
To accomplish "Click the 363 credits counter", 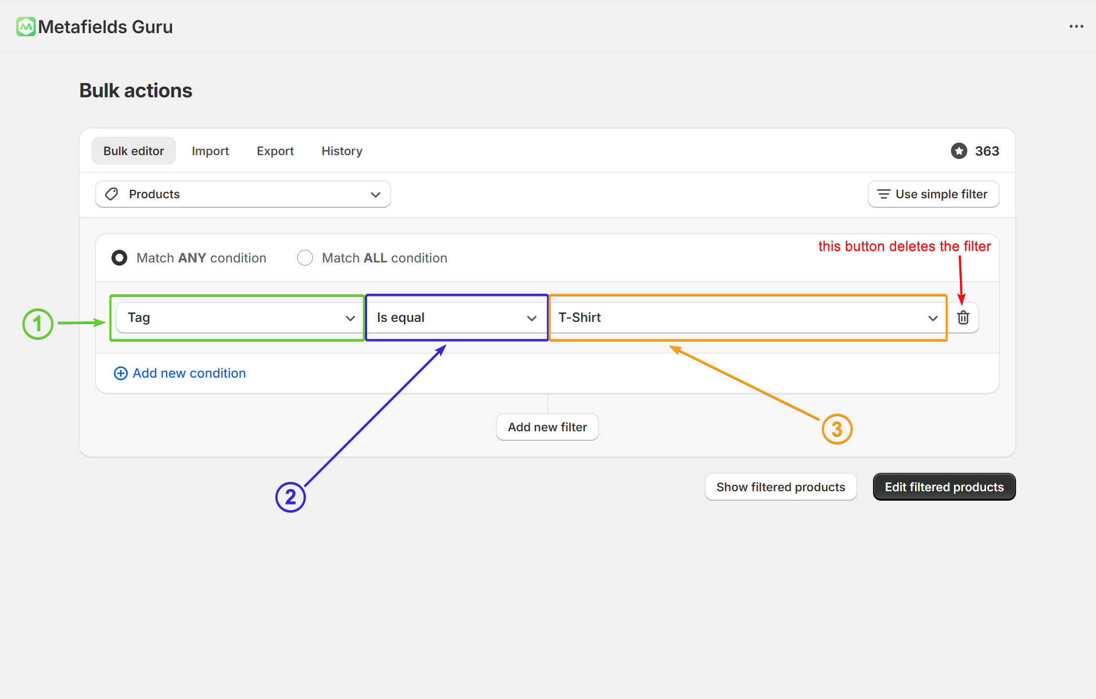I will [x=987, y=151].
